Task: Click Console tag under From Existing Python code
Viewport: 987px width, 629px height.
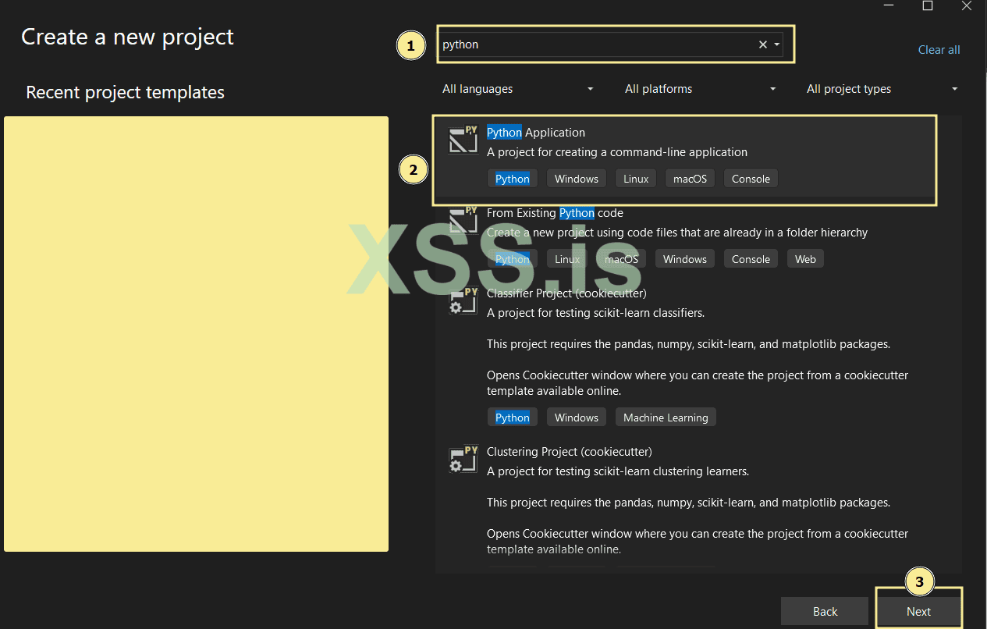Action: [751, 259]
